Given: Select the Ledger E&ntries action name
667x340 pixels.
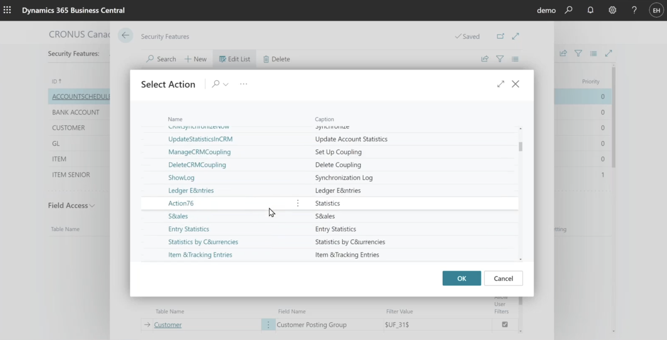Looking at the screenshot, I should (x=191, y=190).
